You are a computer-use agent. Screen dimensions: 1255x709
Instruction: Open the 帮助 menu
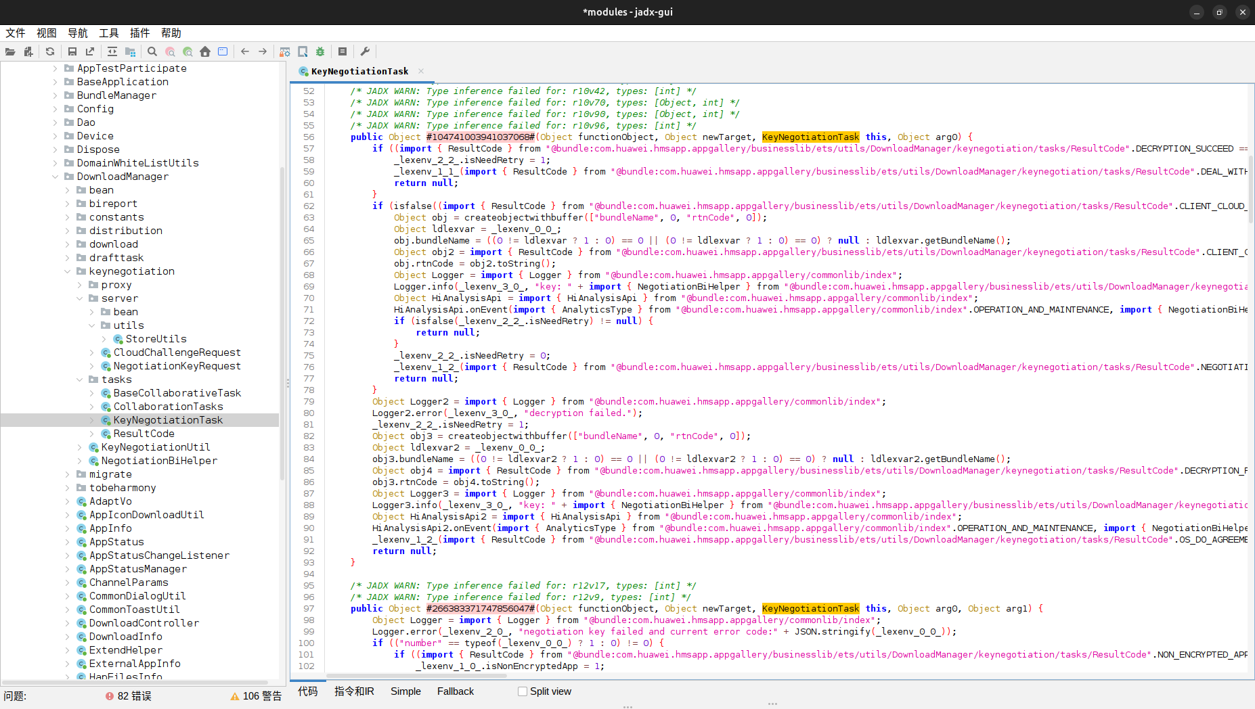tap(171, 33)
